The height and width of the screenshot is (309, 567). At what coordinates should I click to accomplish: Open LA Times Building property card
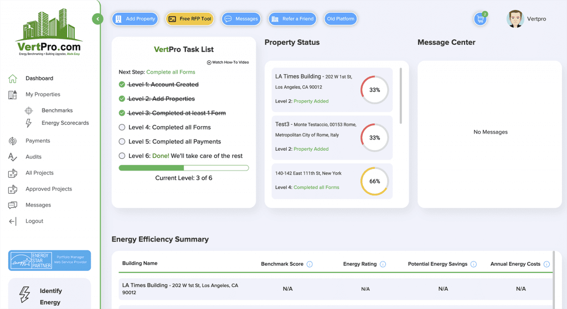[x=332, y=90]
